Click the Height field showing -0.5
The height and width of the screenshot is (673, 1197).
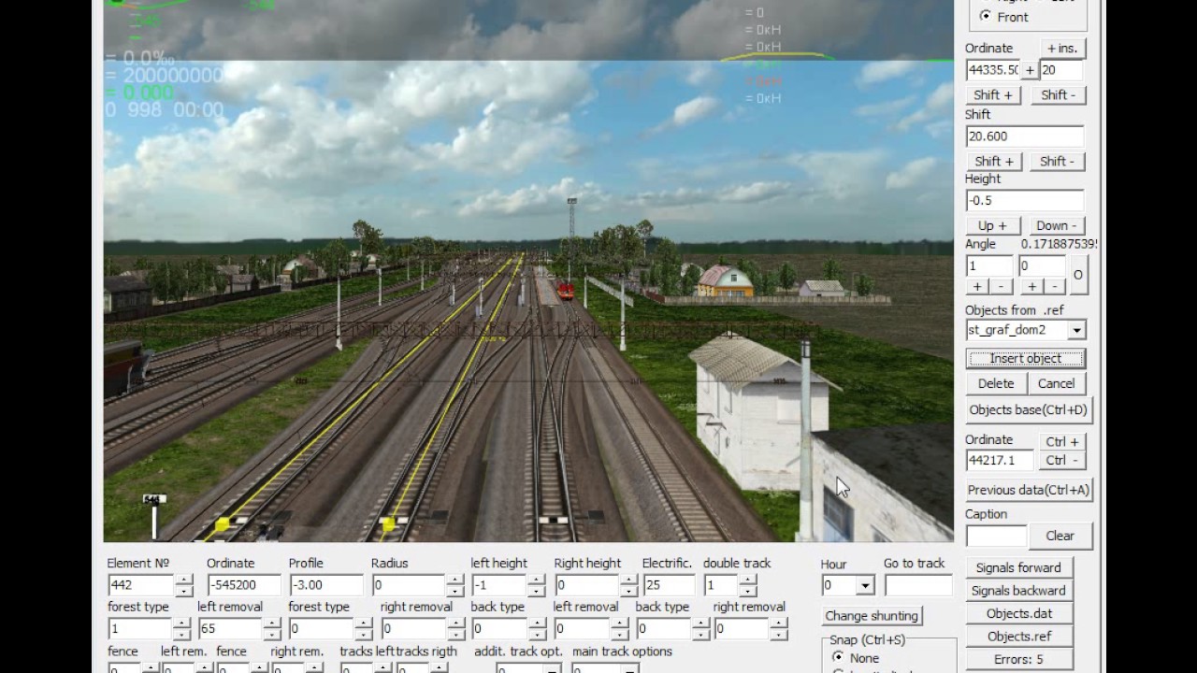point(1024,201)
